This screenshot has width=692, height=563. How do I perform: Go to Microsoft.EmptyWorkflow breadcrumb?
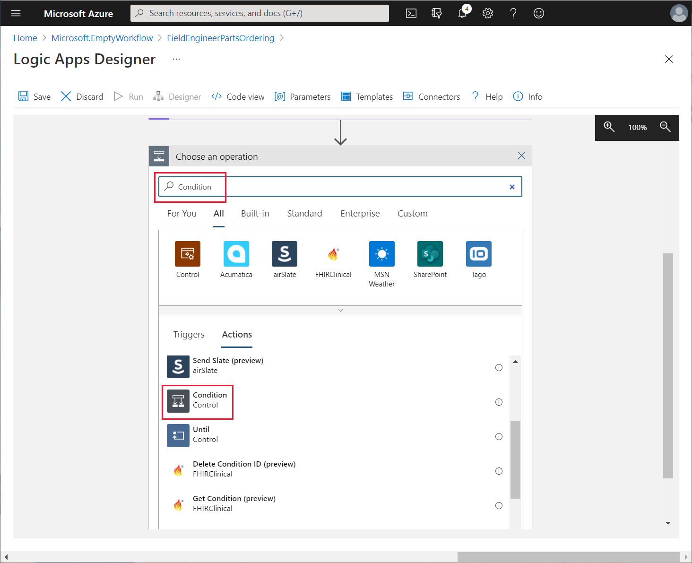(102, 38)
